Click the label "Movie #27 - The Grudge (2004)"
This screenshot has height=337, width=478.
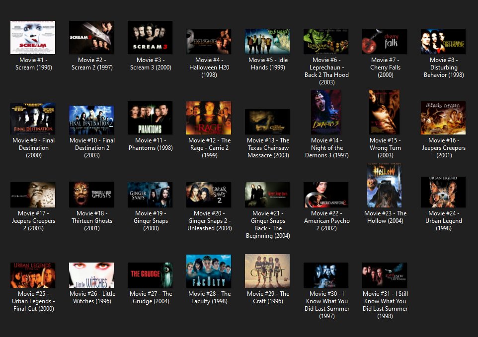(x=151, y=297)
